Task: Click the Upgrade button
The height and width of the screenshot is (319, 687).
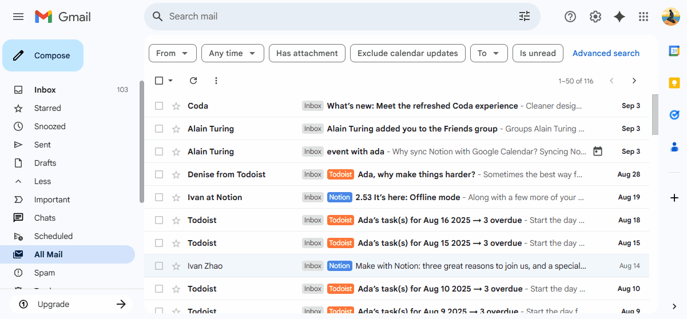Action: point(71,304)
